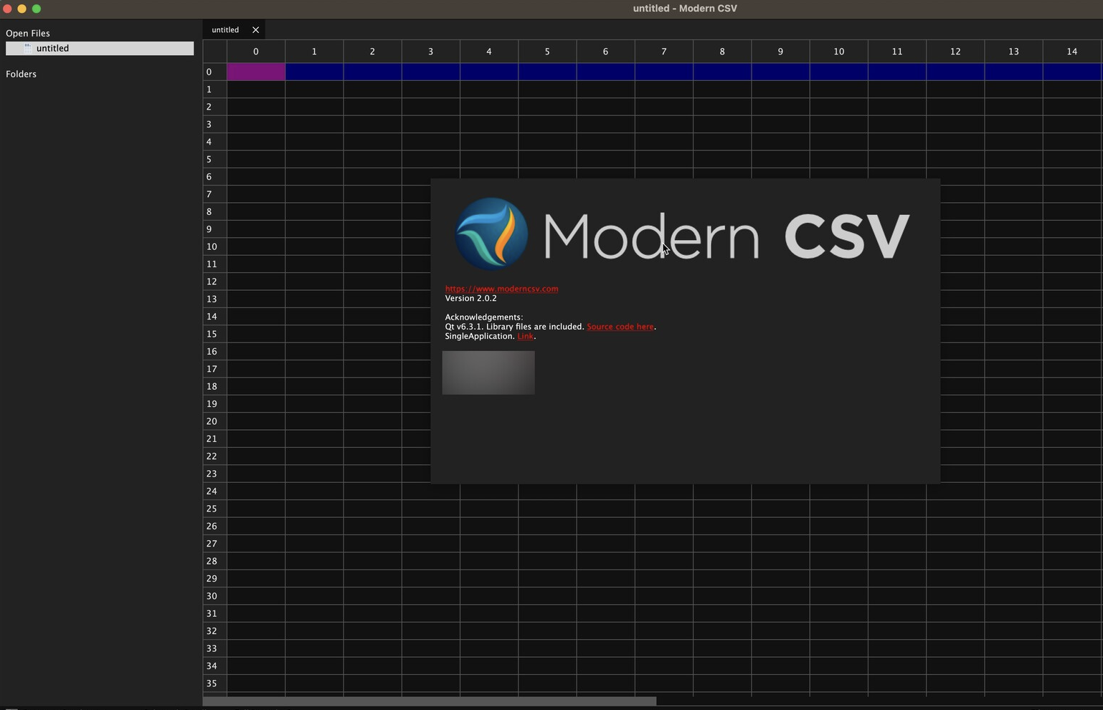Open the https://www.moderncsv.com link
Image resolution: width=1103 pixels, height=710 pixels.
tap(501, 289)
